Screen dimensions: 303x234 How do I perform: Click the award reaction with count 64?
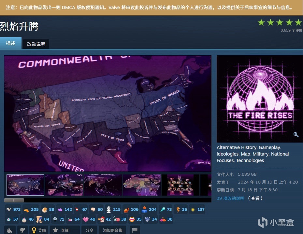click(x=74, y=219)
